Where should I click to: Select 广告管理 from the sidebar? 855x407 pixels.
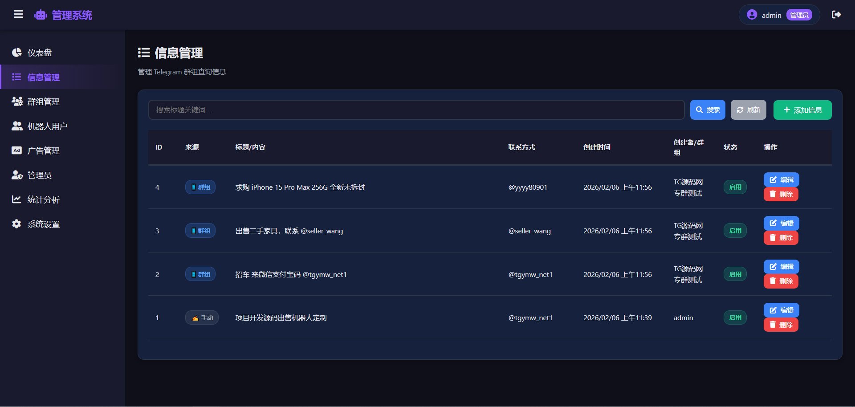pos(43,151)
